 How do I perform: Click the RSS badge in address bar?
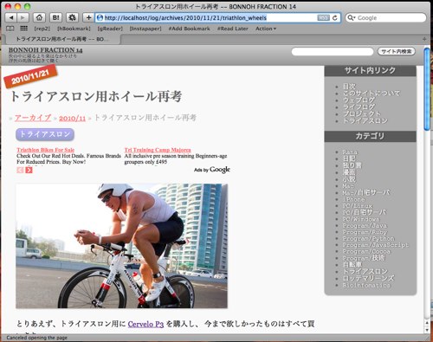click(323, 18)
